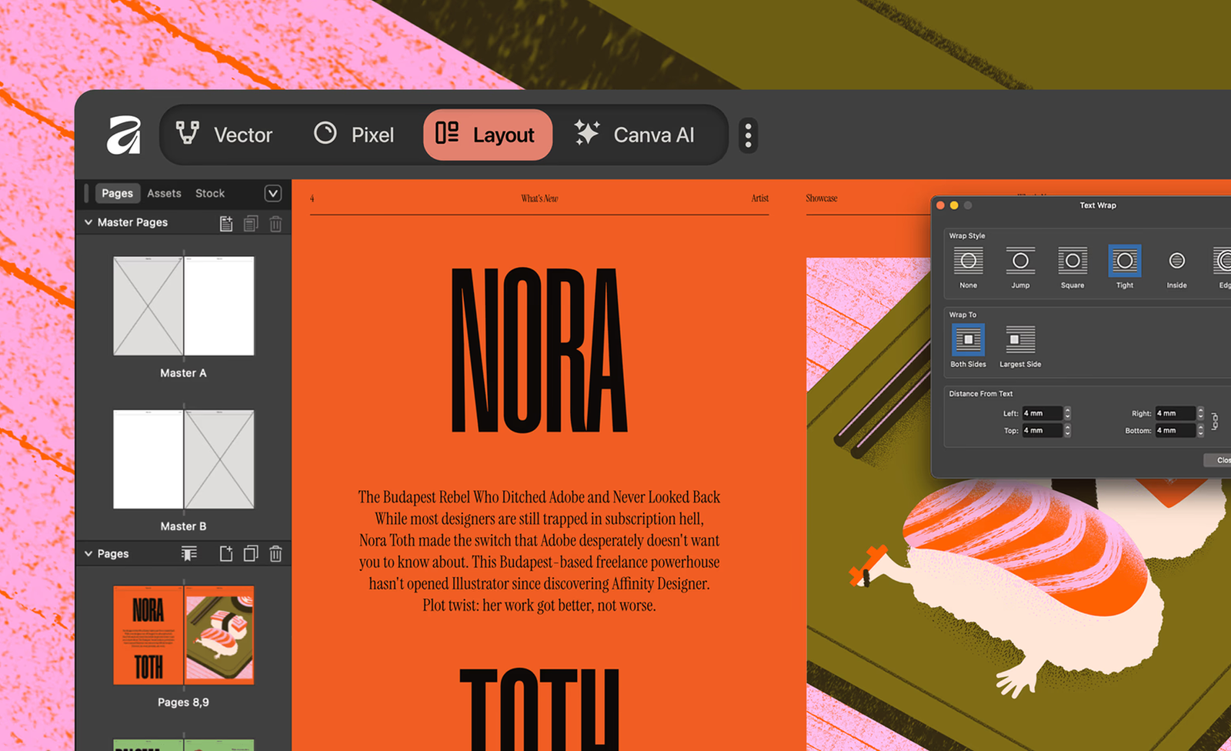This screenshot has width=1231, height=751.
Task: Switch to the Pixel studio
Action: tap(354, 135)
